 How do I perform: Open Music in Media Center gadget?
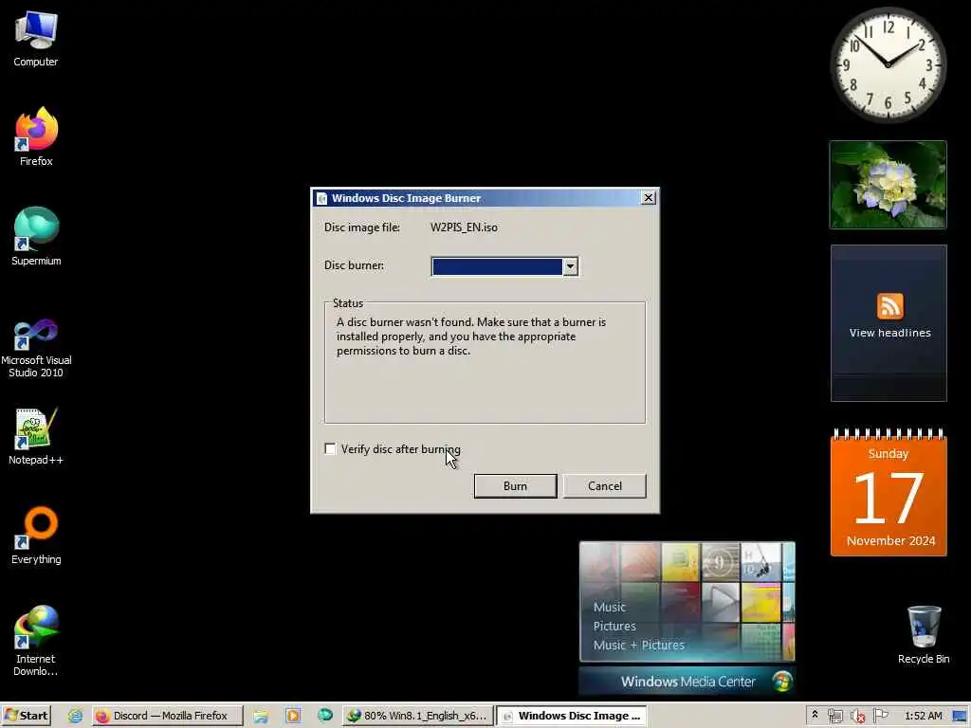pos(610,607)
